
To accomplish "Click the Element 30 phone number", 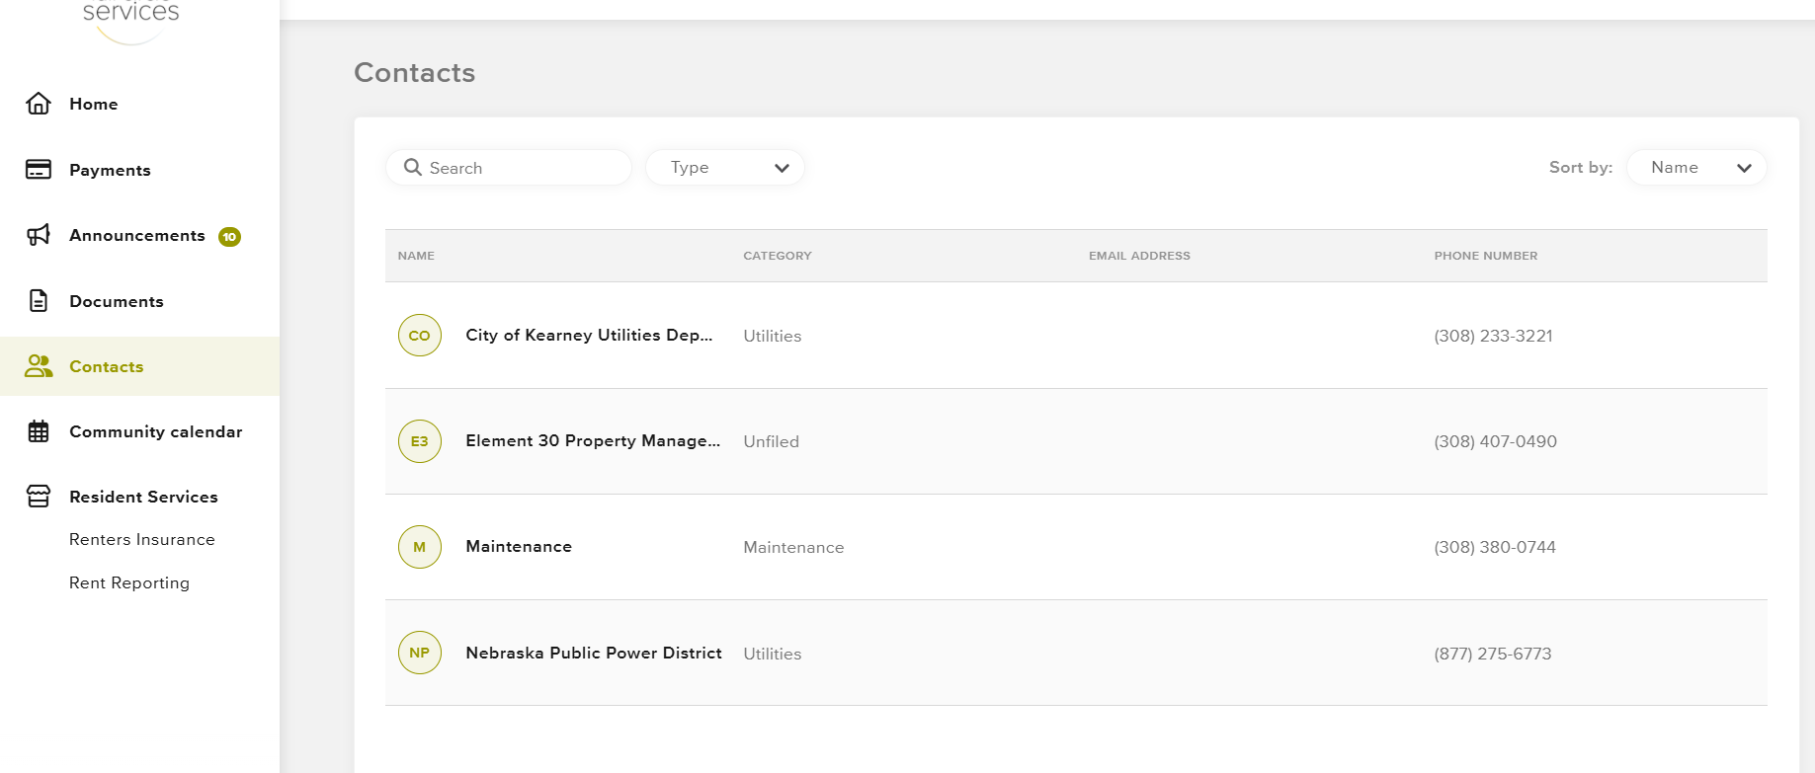I will pyautogui.click(x=1495, y=441).
